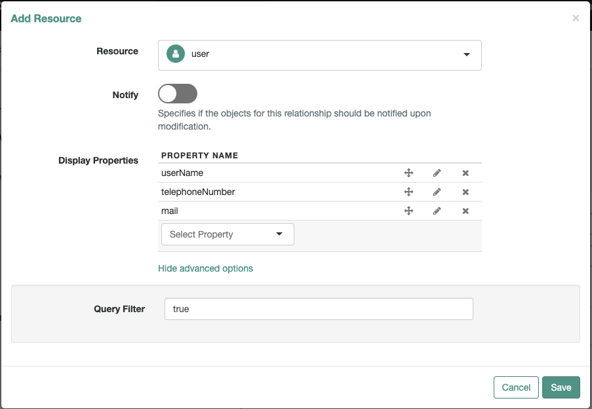Edit the mail property
This screenshot has height=409, width=592.
pos(437,211)
